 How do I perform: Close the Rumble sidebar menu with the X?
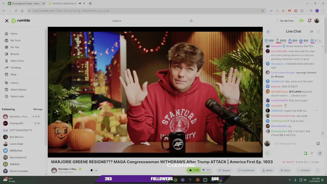tap(7, 21)
